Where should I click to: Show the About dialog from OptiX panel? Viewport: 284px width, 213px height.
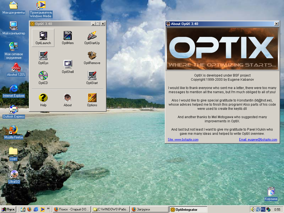68,100
